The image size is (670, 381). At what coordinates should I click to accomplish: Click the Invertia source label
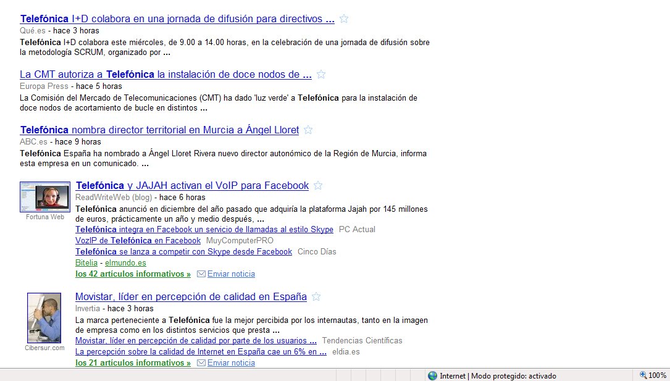coord(88,308)
